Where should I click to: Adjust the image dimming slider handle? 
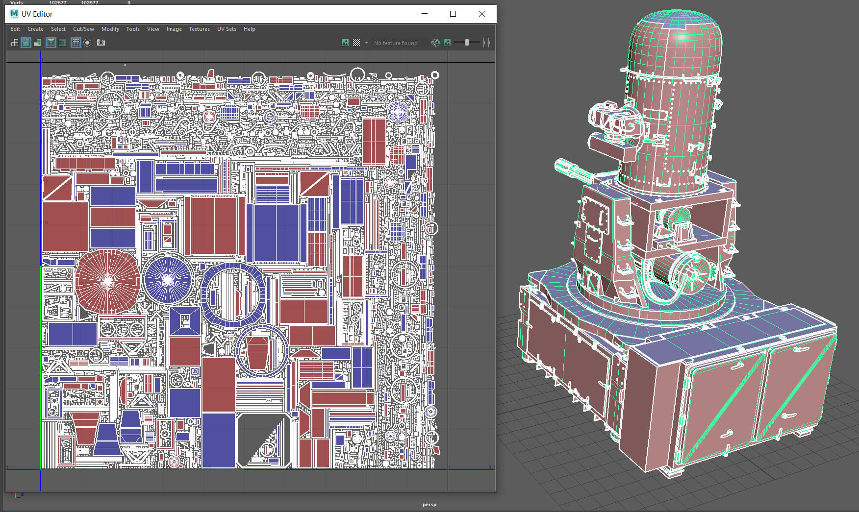(467, 43)
